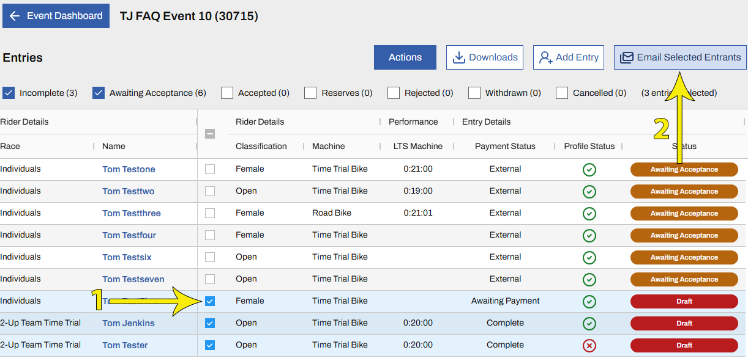
Task: Click the Draft status badge for Tom Jenkins
Action: [684, 323]
